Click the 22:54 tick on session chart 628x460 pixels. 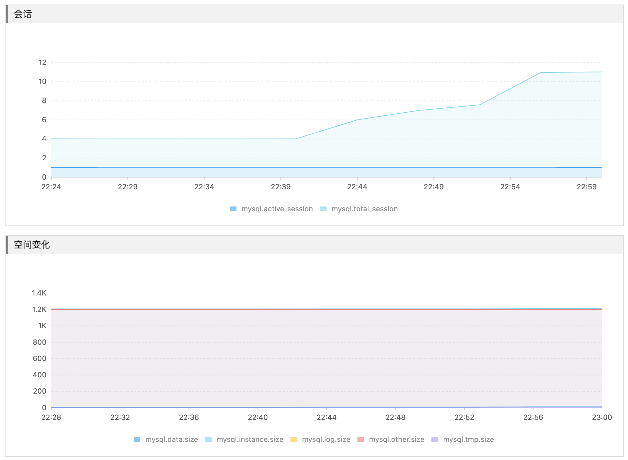[x=510, y=187]
